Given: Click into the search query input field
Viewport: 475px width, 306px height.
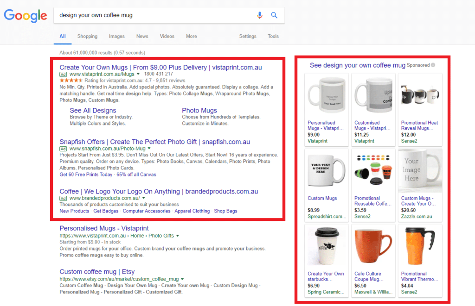Looking at the screenshot, I should 153,15.
